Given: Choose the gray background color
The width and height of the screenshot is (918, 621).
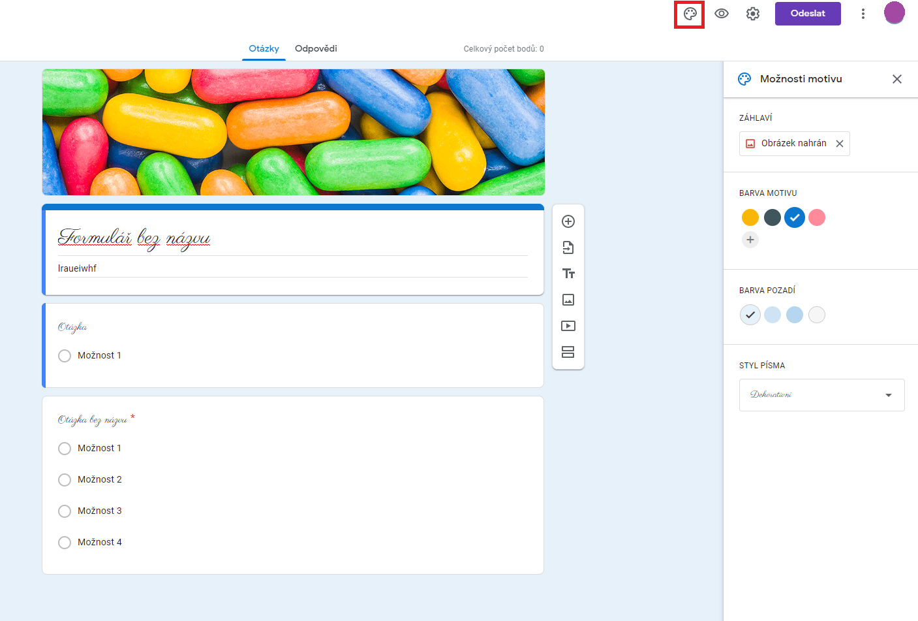Looking at the screenshot, I should (817, 315).
